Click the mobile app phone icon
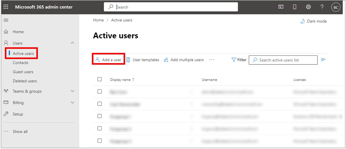The width and height of the screenshot is (346, 149). click(x=295, y=7)
